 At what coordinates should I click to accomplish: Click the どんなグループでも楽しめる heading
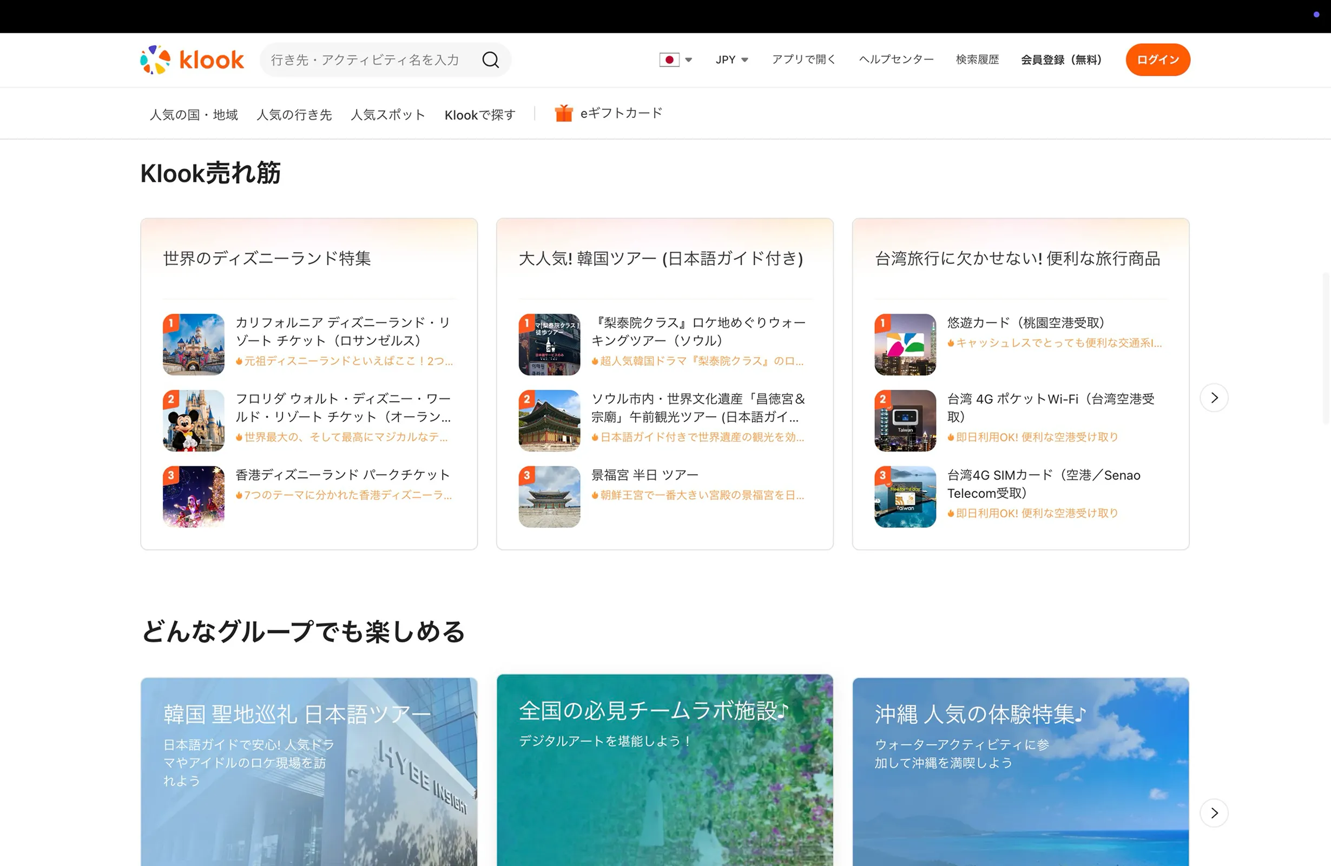coord(302,632)
